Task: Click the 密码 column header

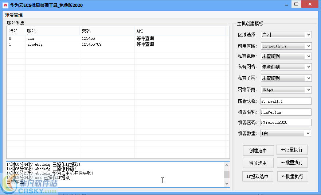Action: pos(107,31)
